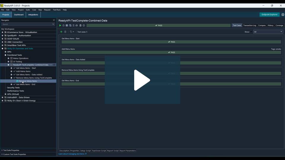Open the user account profile icon
This screenshot has height=160, width=285.
(x=283, y=14)
